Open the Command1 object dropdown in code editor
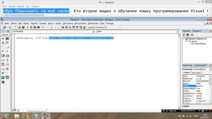 [93, 32]
